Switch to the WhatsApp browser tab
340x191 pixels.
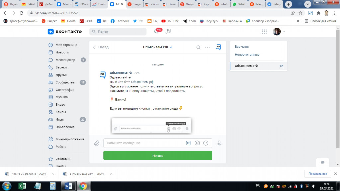tap(239, 4)
